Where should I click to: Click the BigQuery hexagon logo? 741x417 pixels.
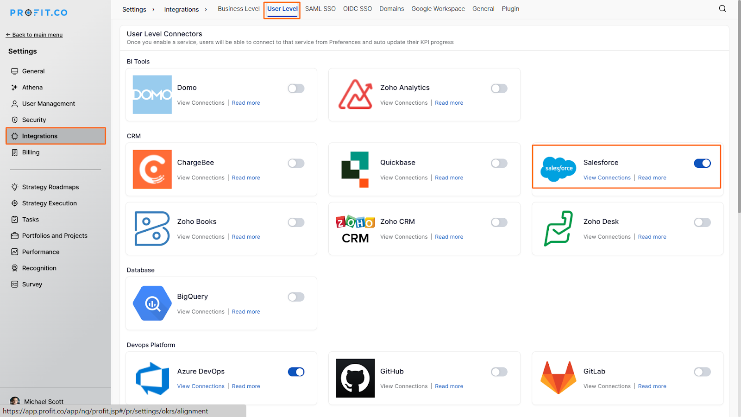click(x=152, y=303)
